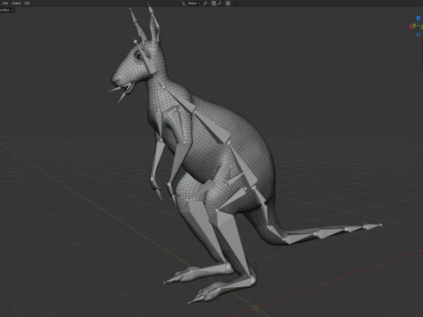
Task: Open the snapping options dropdown
Action: coord(220,4)
